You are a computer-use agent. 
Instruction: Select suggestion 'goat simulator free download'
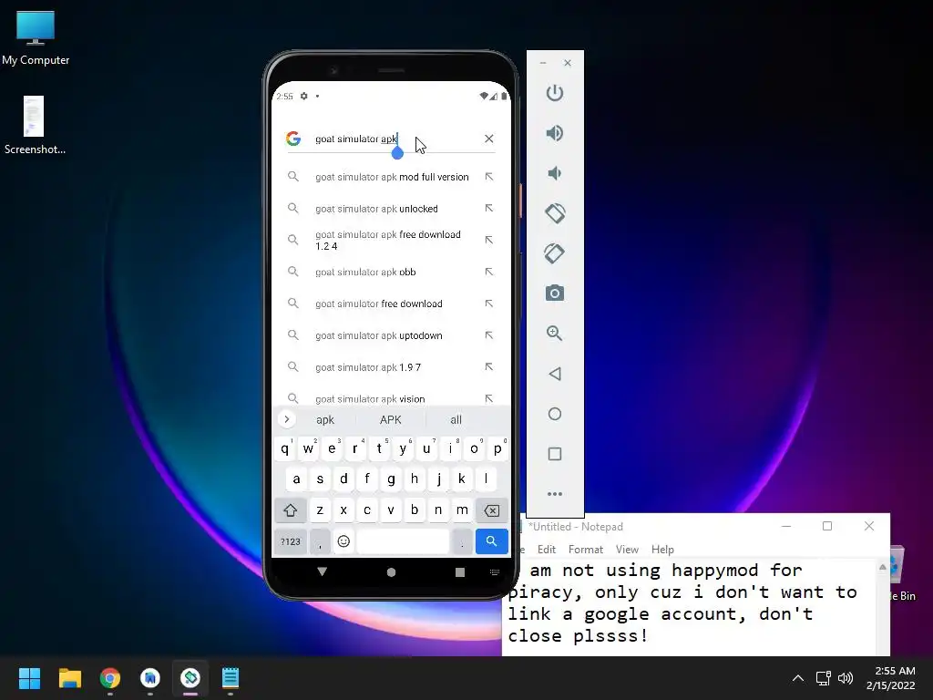tap(391, 304)
